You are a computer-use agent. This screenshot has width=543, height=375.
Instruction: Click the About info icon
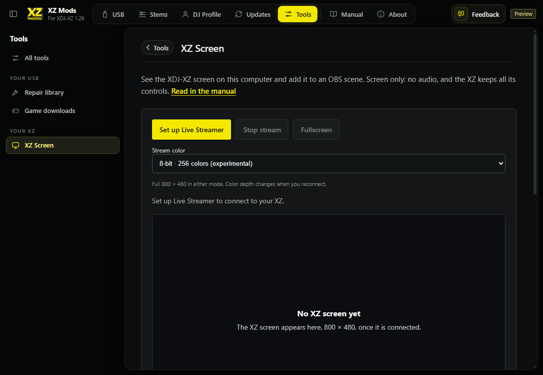pos(381,14)
